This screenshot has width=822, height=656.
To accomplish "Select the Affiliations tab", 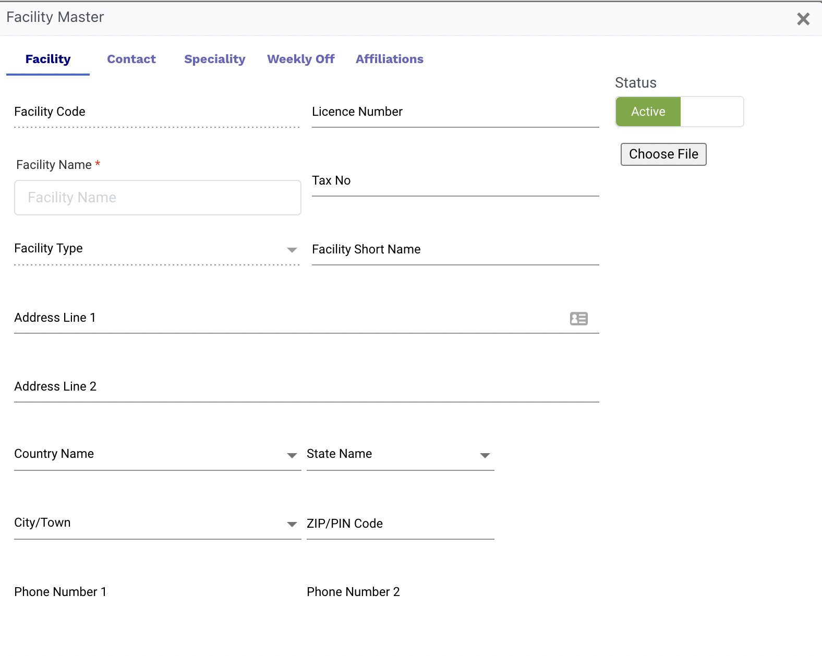I will coord(389,59).
